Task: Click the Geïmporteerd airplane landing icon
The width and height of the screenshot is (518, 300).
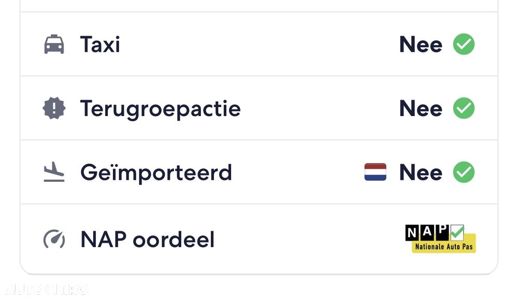Action: pyautogui.click(x=54, y=173)
